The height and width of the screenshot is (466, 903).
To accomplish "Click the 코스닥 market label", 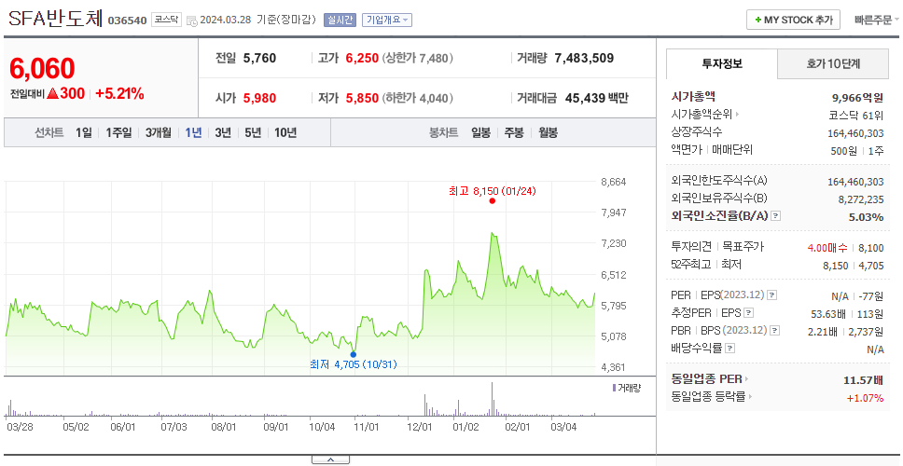I will [x=166, y=21].
